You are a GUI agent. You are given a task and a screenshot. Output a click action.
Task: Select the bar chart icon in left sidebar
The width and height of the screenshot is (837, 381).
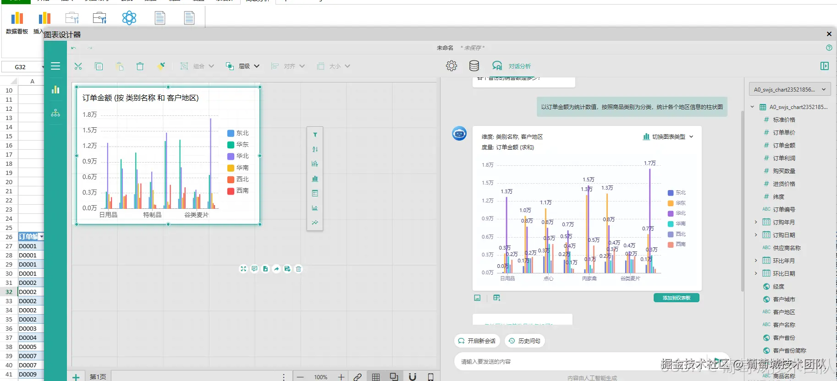(x=55, y=90)
